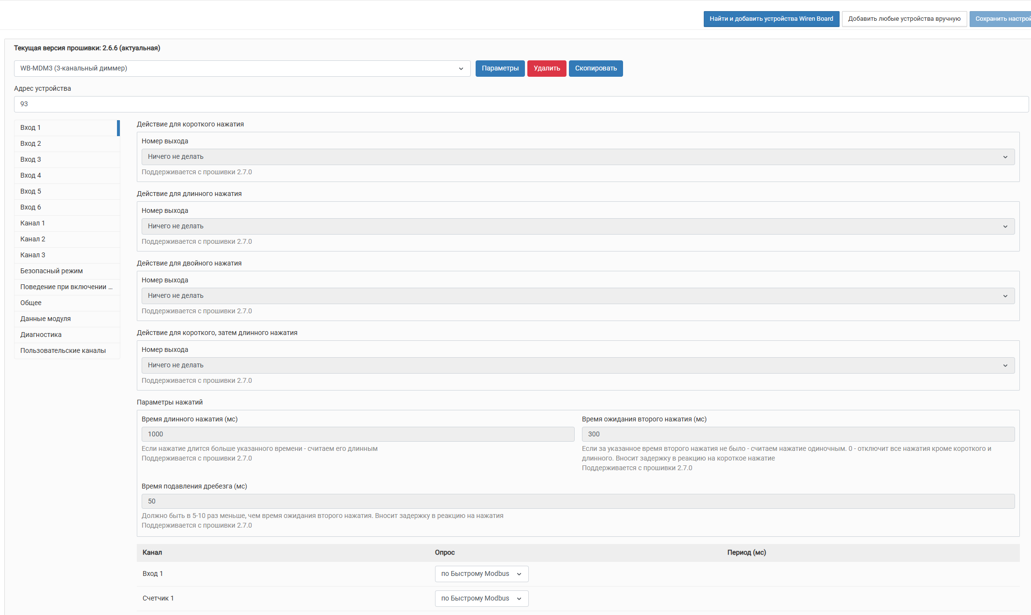Image resolution: width=1031 pixels, height=615 pixels.
Task: Open Вход 1 polling mode dropdown
Action: 481,574
